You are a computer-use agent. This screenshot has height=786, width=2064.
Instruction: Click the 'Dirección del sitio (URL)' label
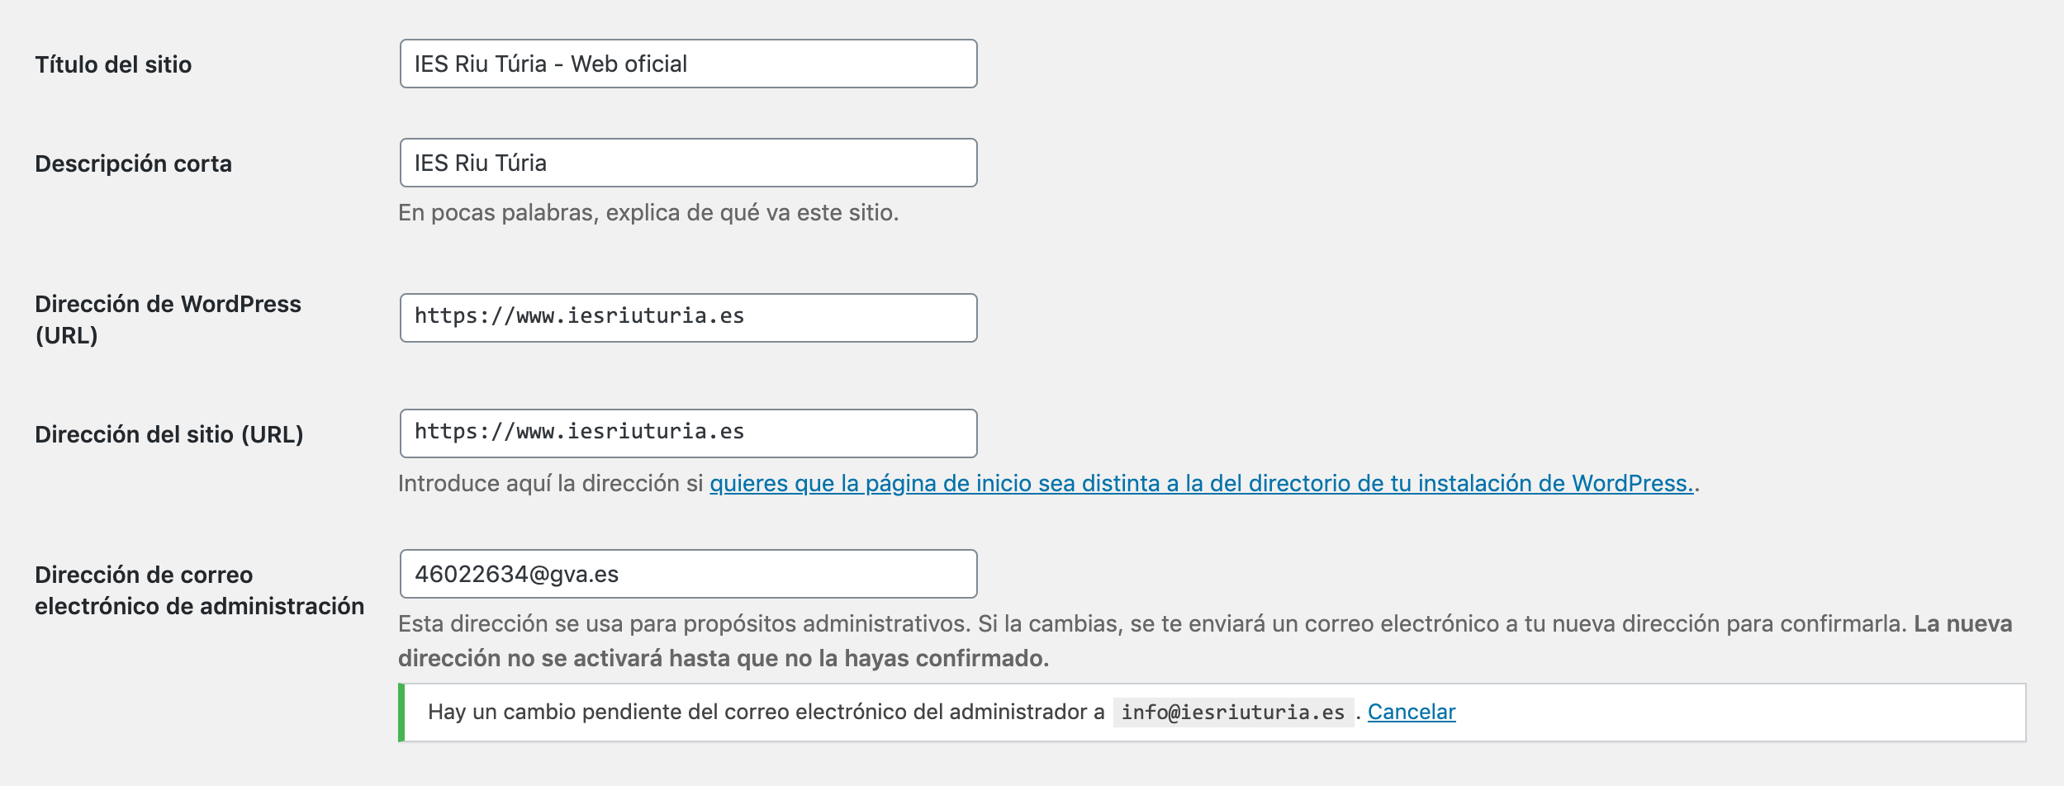(168, 434)
